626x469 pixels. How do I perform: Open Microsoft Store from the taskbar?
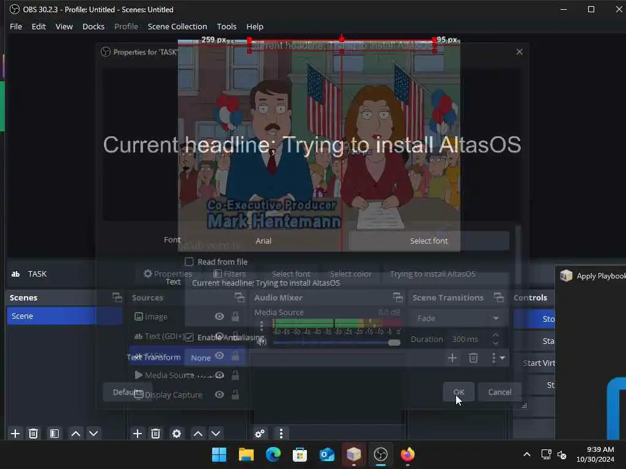pyautogui.click(x=300, y=454)
